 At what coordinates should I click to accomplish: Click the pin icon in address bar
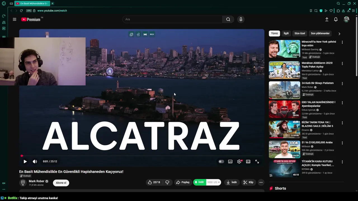[x=311, y=11]
